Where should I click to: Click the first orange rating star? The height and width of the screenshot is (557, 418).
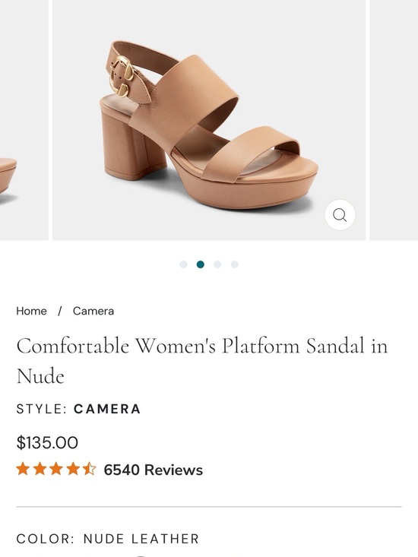23,469
